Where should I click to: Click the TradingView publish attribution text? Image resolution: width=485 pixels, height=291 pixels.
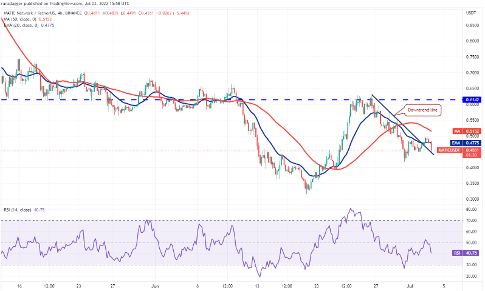click(65, 4)
